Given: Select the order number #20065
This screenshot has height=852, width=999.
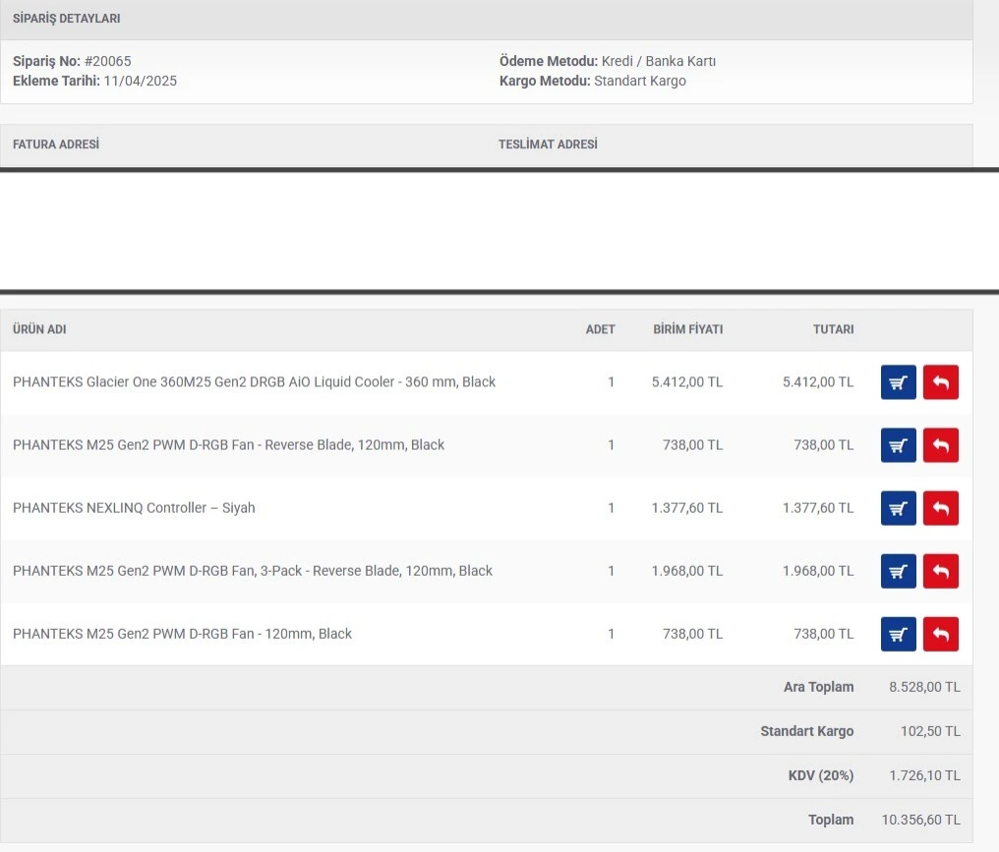Looking at the screenshot, I should pos(108,61).
